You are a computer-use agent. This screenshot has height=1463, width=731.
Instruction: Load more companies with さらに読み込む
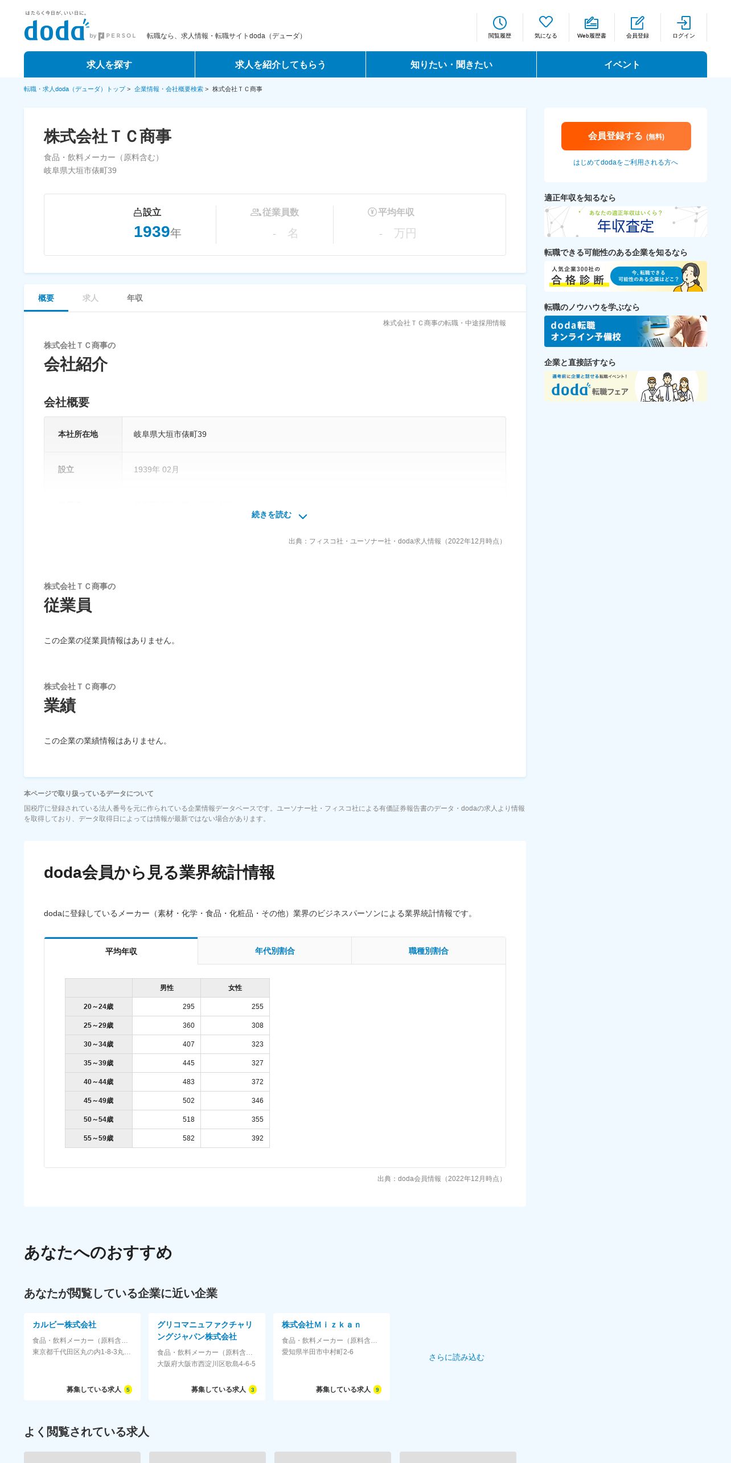click(x=456, y=1358)
